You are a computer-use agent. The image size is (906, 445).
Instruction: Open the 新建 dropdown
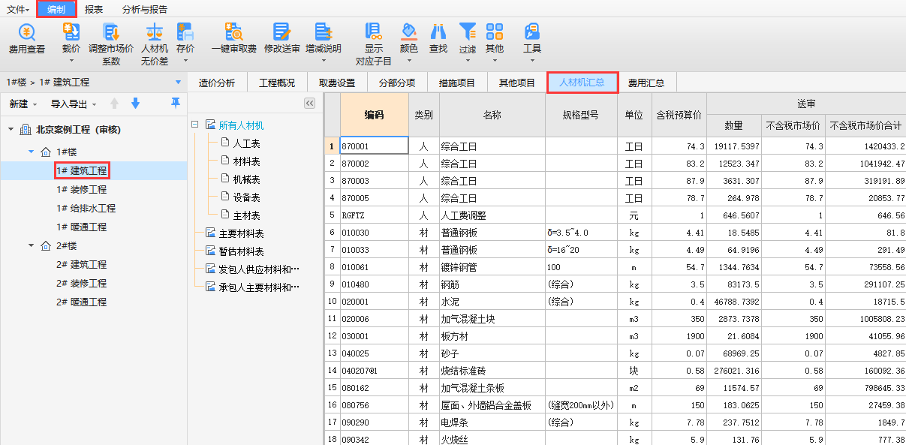pyautogui.click(x=23, y=104)
